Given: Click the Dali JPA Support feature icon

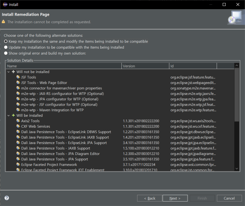Looking at the screenshot, I should (x=18, y=159).
